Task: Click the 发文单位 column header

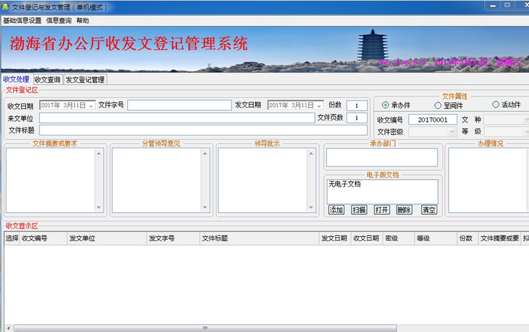Action: tap(107, 238)
